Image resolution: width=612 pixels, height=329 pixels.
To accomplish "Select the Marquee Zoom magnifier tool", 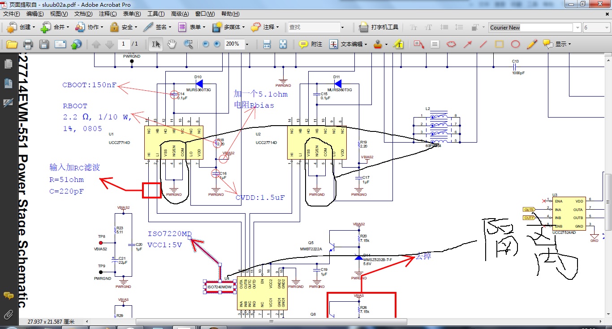I will (x=188, y=44).
